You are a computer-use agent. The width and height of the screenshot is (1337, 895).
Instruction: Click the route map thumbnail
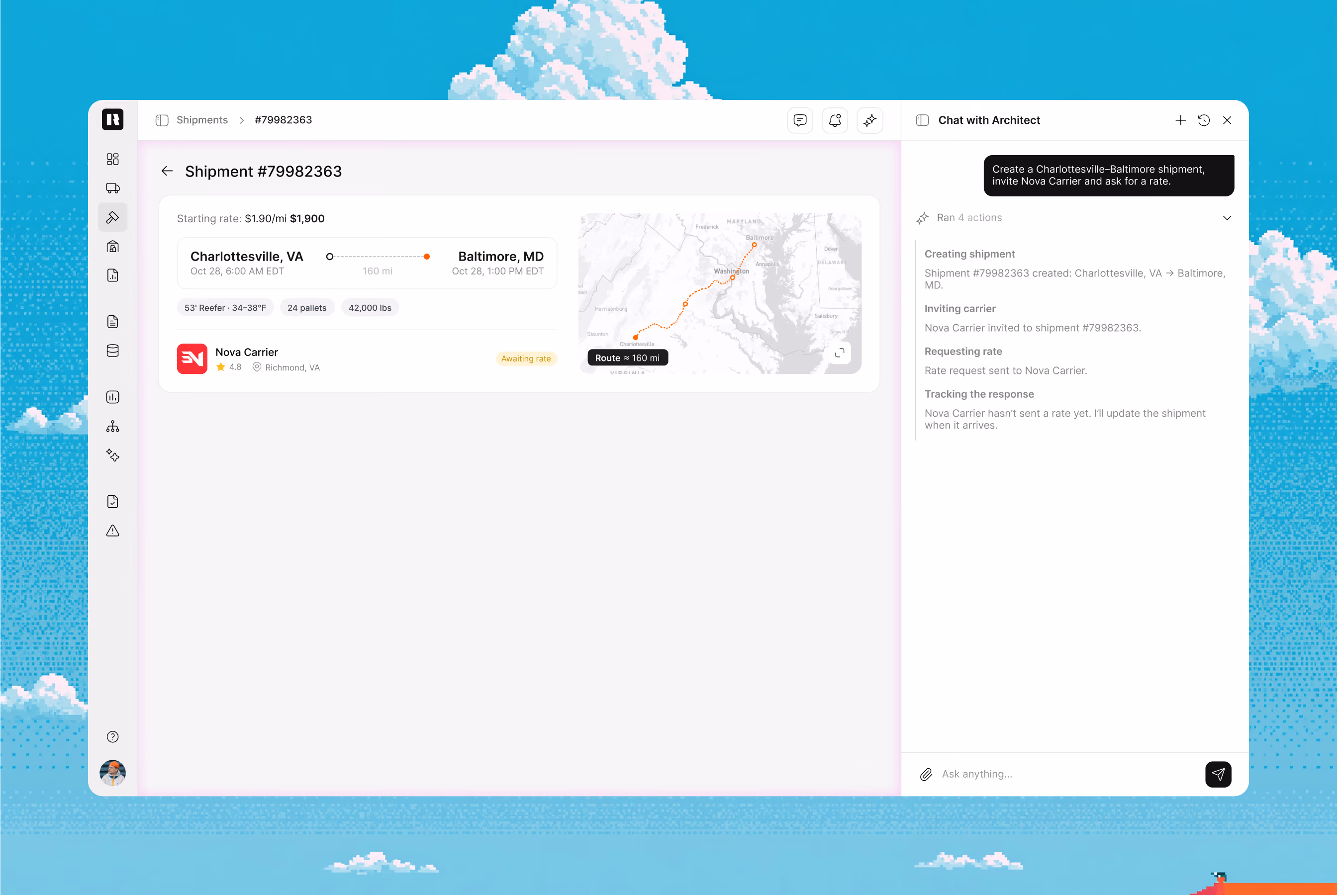tap(719, 293)
